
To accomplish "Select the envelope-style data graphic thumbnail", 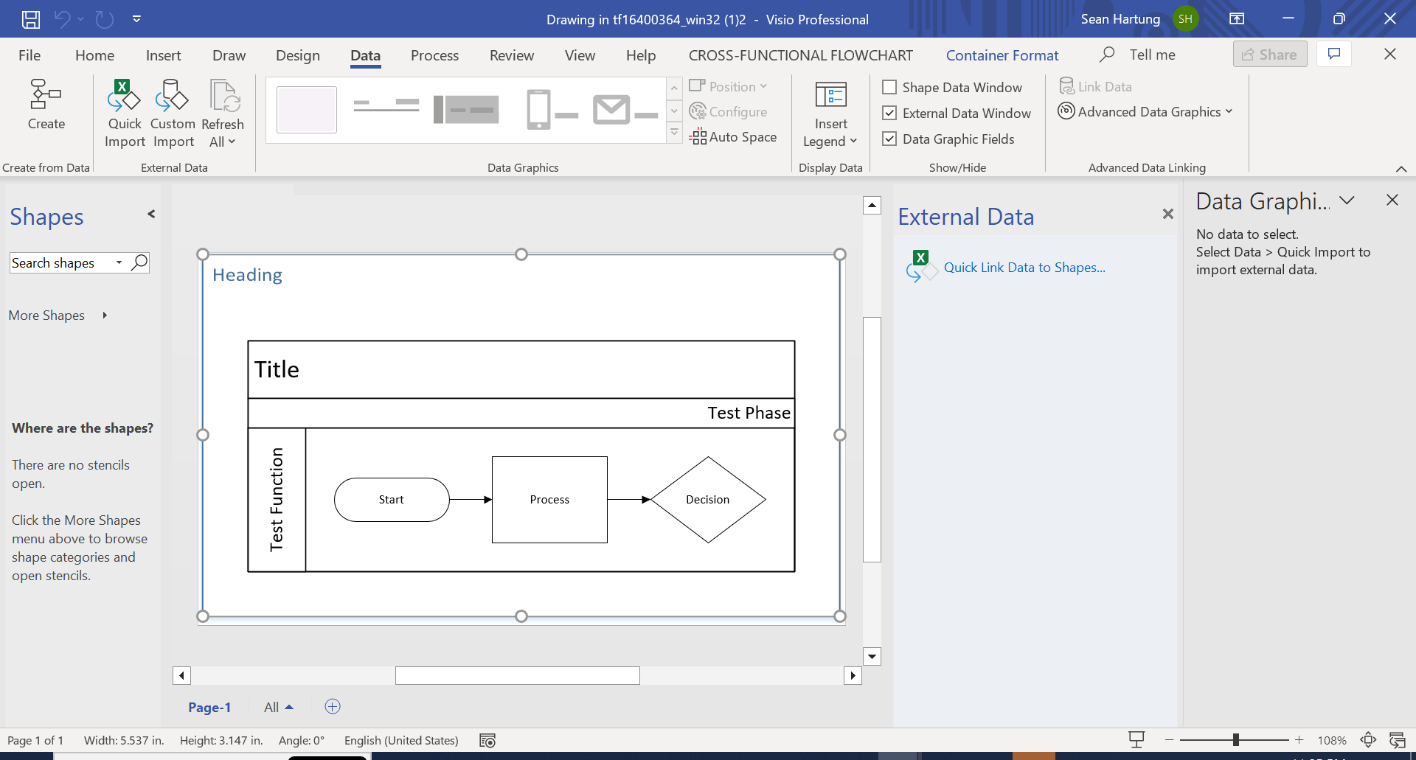I will (625, 110).
